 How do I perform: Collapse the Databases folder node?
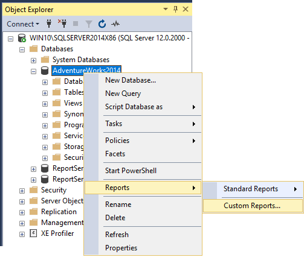[22, 49]
